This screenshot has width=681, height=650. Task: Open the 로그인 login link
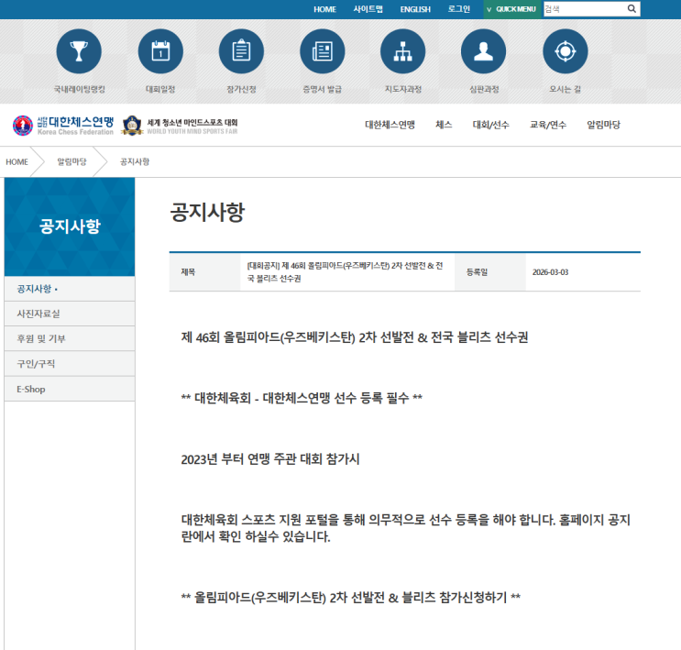coord(458,9)
